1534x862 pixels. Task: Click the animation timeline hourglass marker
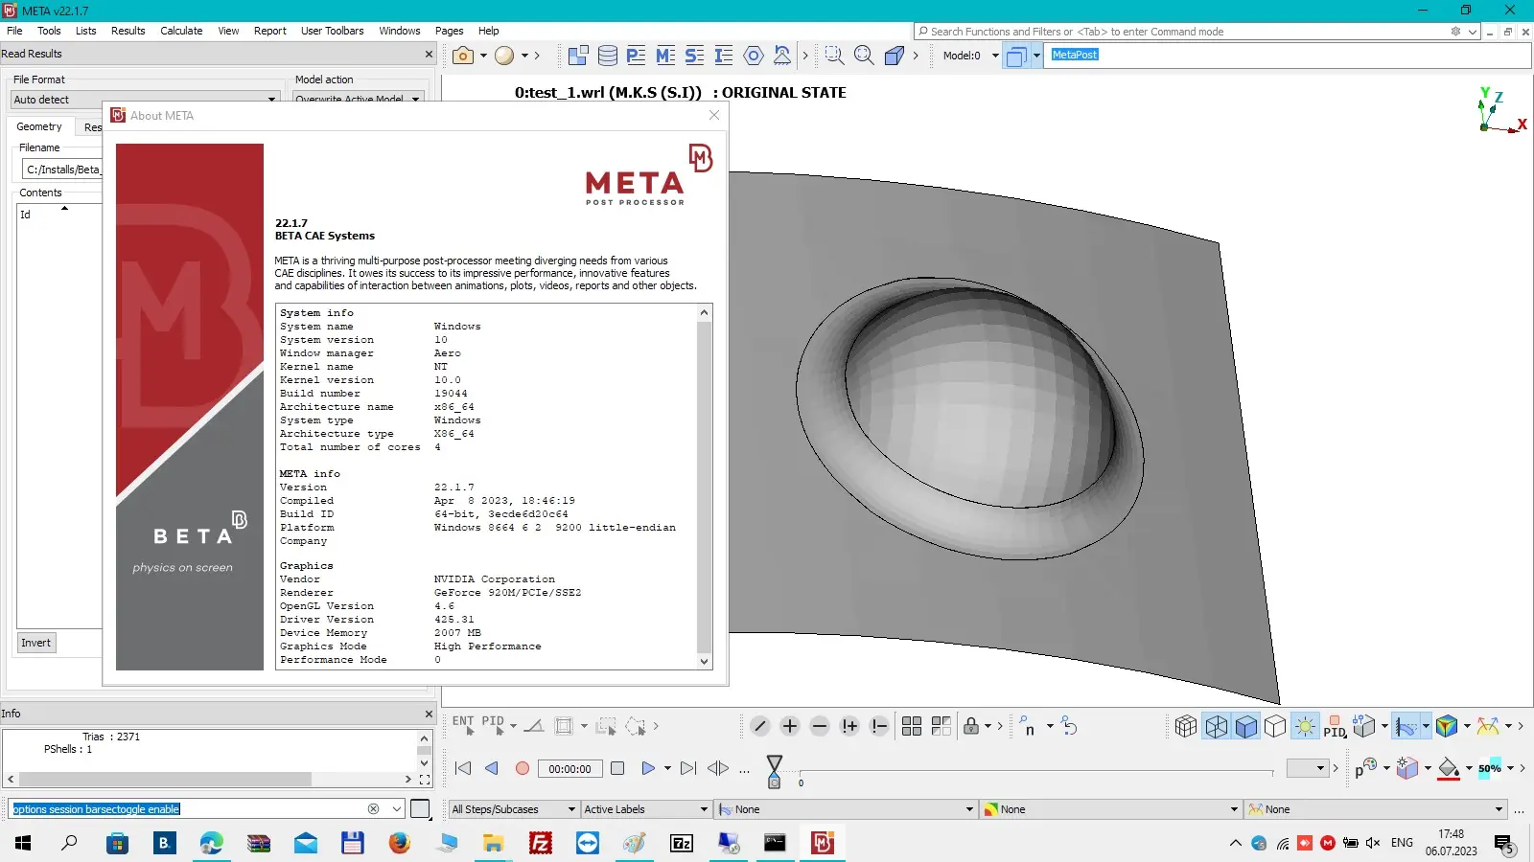point(775,771)
